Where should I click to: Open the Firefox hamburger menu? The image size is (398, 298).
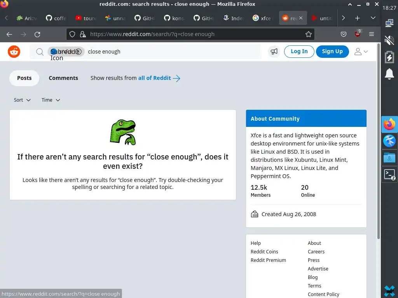[372, 34]
